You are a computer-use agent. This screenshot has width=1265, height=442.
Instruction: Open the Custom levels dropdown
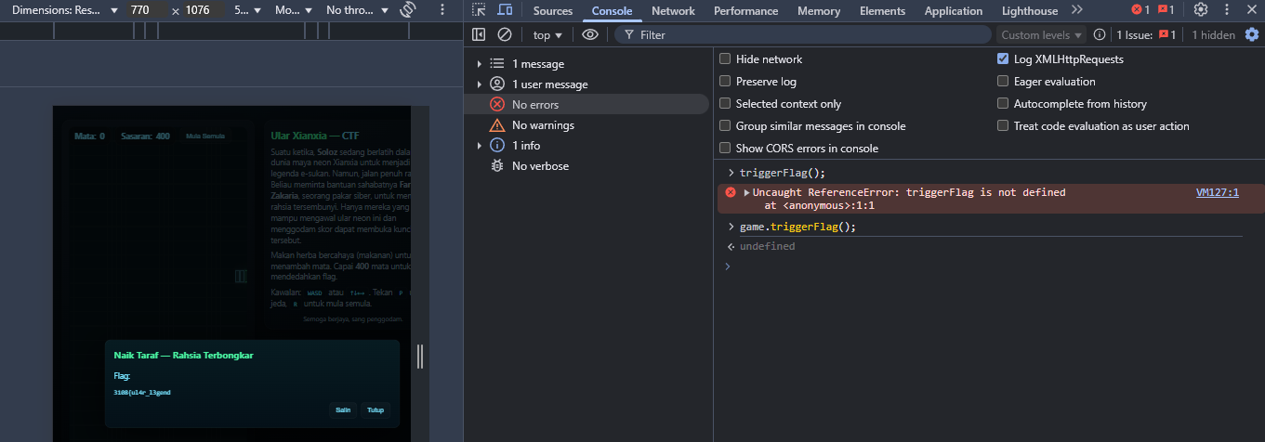click(x=1042, y=34)
